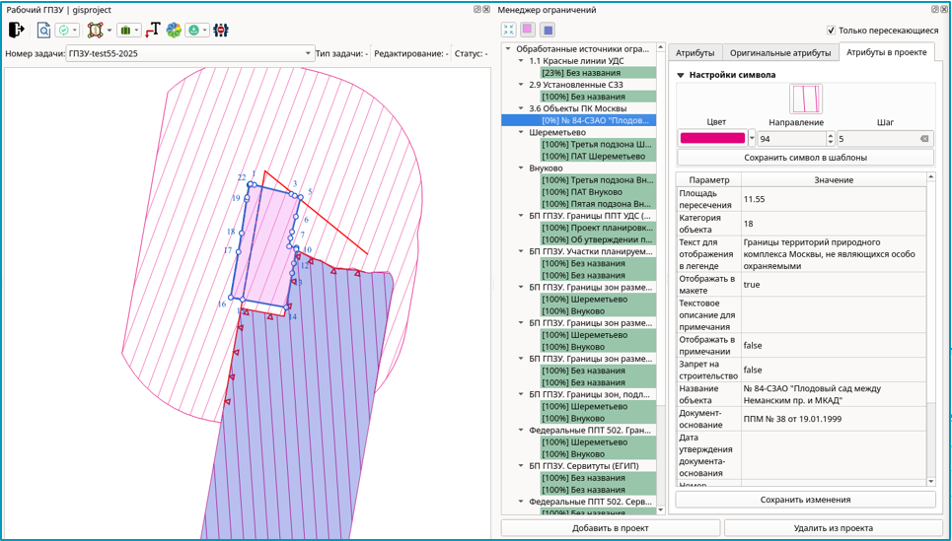Open the restrictions no-entry icon tool
Image resolution: width=952 pixels, height=541 pixels.
221,30
